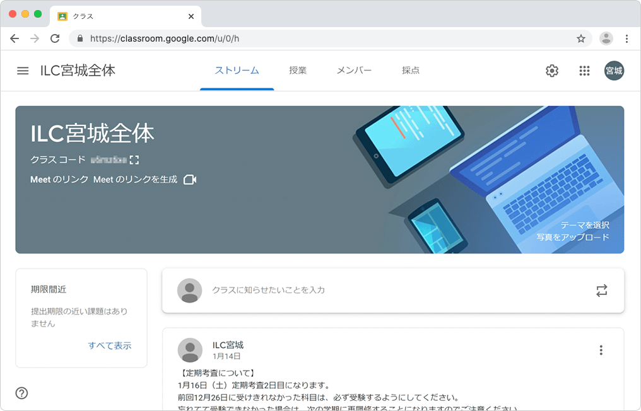Open class settings gear
The width and height of the screenshot is (641, 411).
click(x=552, y=71)
